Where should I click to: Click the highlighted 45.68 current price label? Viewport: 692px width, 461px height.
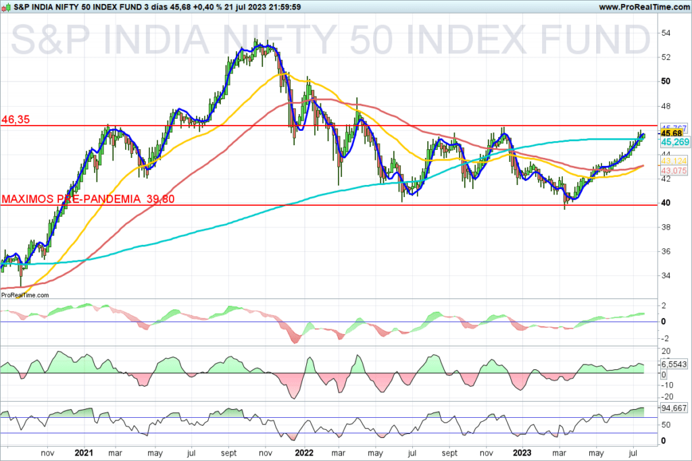672,133
